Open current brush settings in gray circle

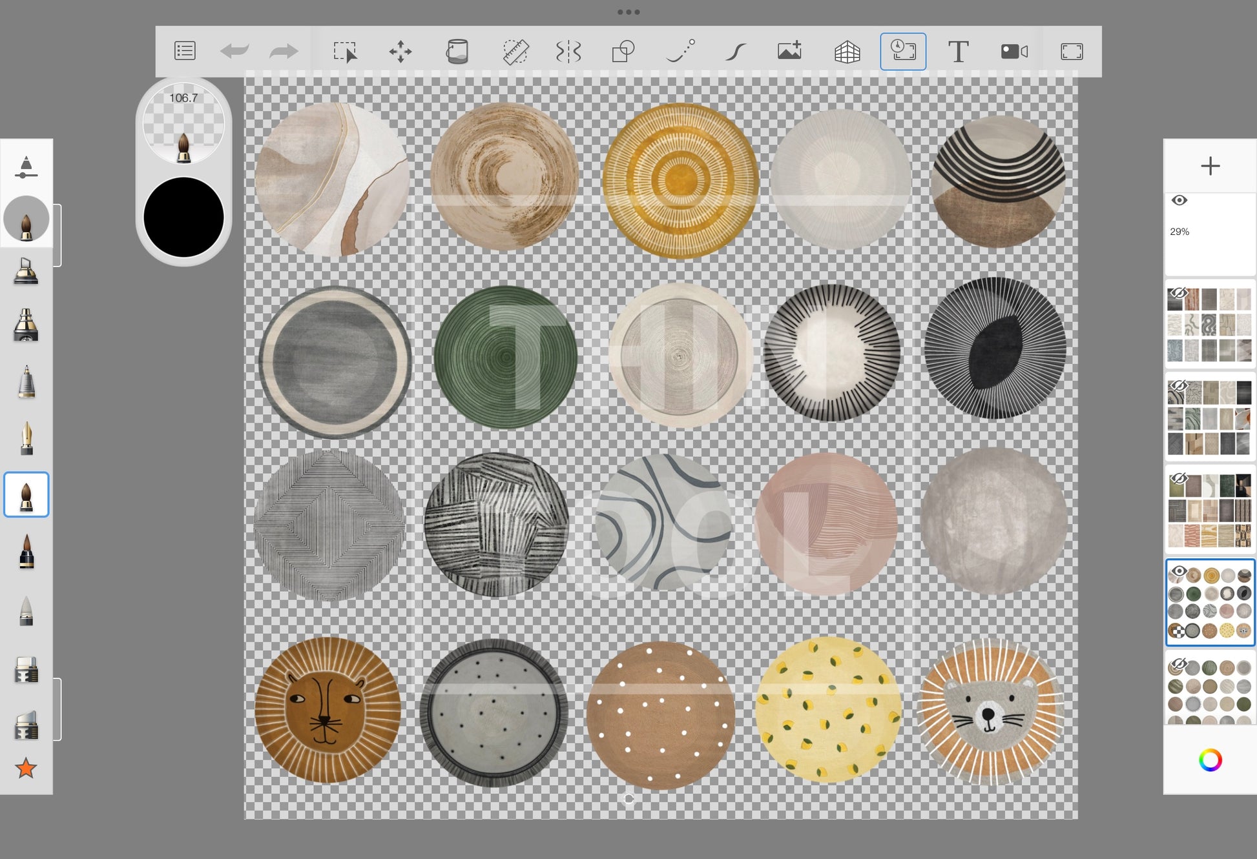click(x=26, y=219)
